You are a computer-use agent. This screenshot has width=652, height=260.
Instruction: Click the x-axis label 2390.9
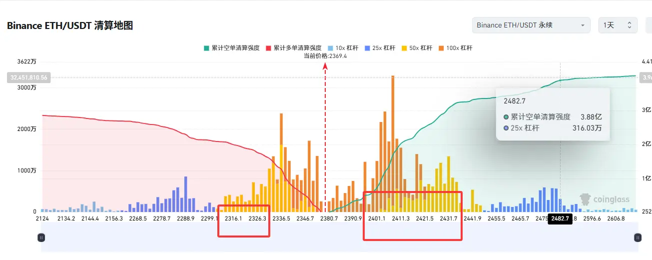[353, 218]
